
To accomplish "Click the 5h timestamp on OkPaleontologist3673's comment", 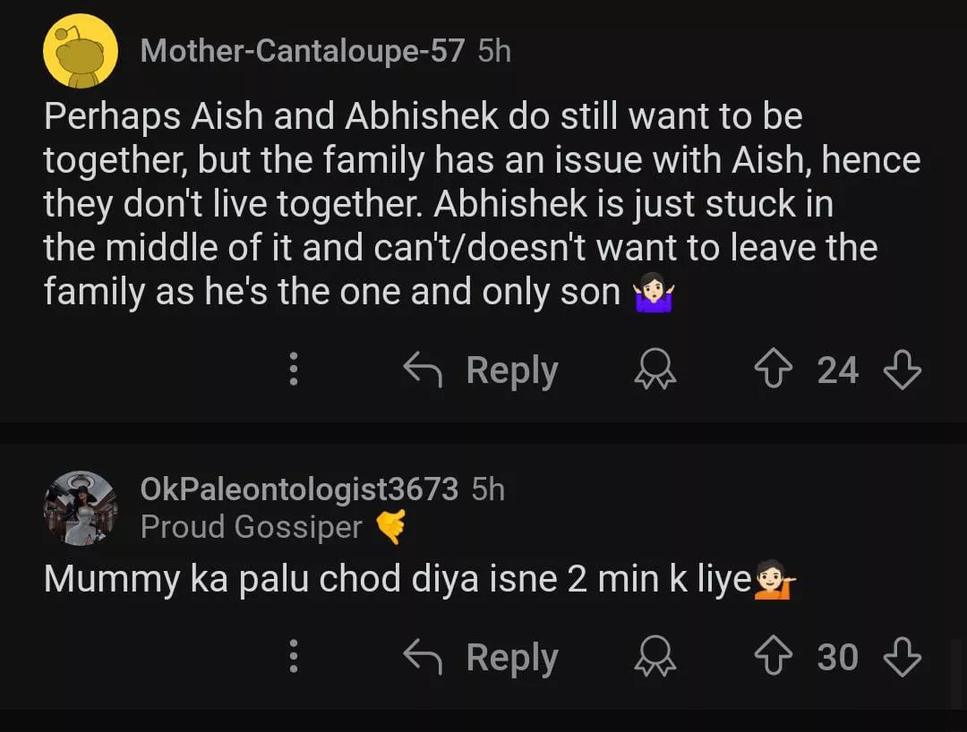I will coord(488,489).
